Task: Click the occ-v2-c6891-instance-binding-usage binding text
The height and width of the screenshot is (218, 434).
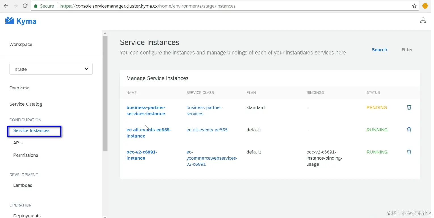Action: pos(325,158)
